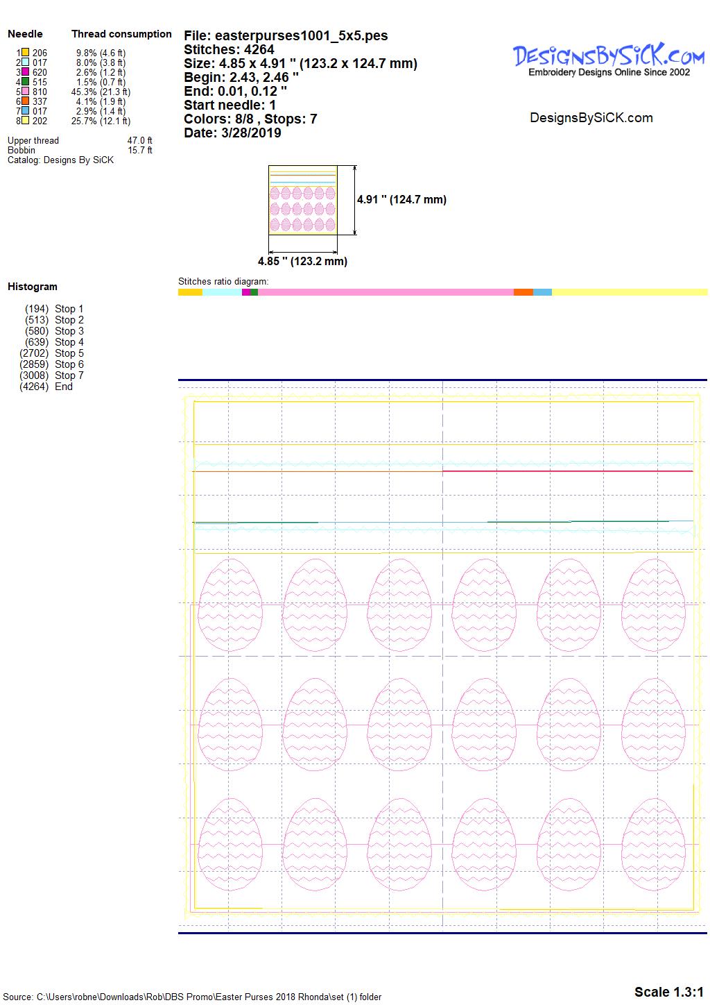Select Stop 1 in the Histogram list

tap(69, 309)
